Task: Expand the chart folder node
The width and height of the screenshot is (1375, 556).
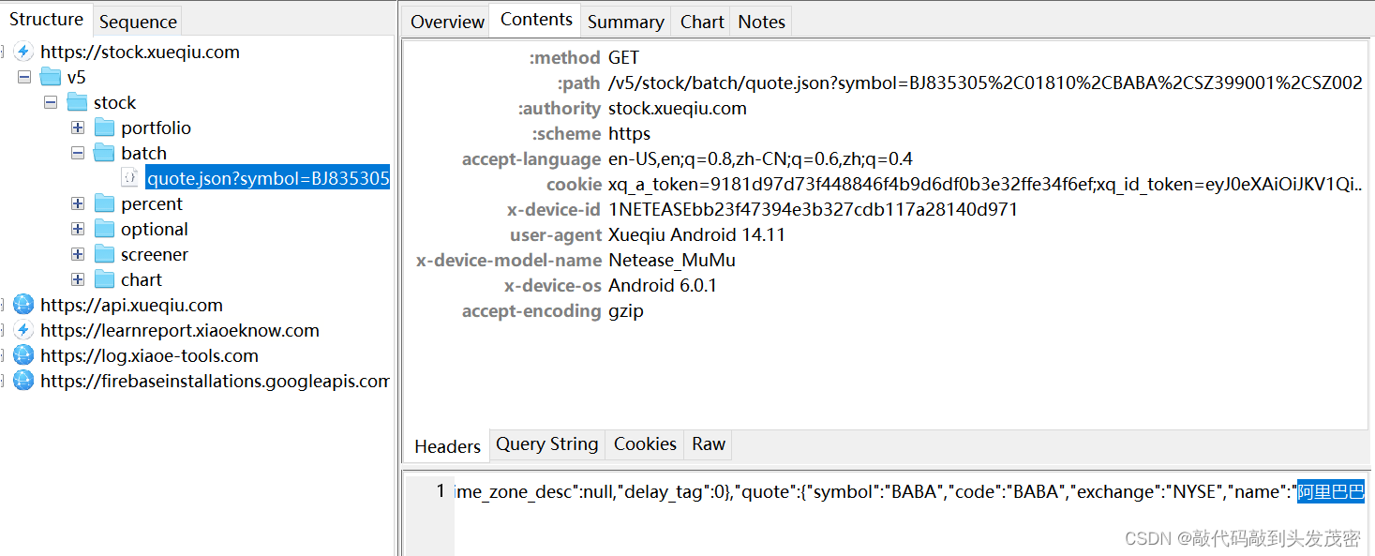Action: [78, 279]
